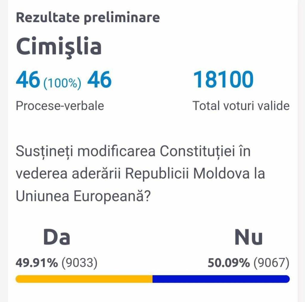Click the 50.09% Nu percentage
Viewport: 305px width, 302px height.
tap(229, 262)
